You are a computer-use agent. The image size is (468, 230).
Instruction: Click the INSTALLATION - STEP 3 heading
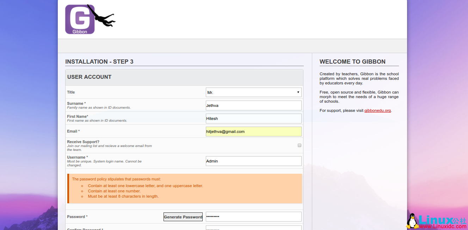pyautogui.click(x=99, y=62)
